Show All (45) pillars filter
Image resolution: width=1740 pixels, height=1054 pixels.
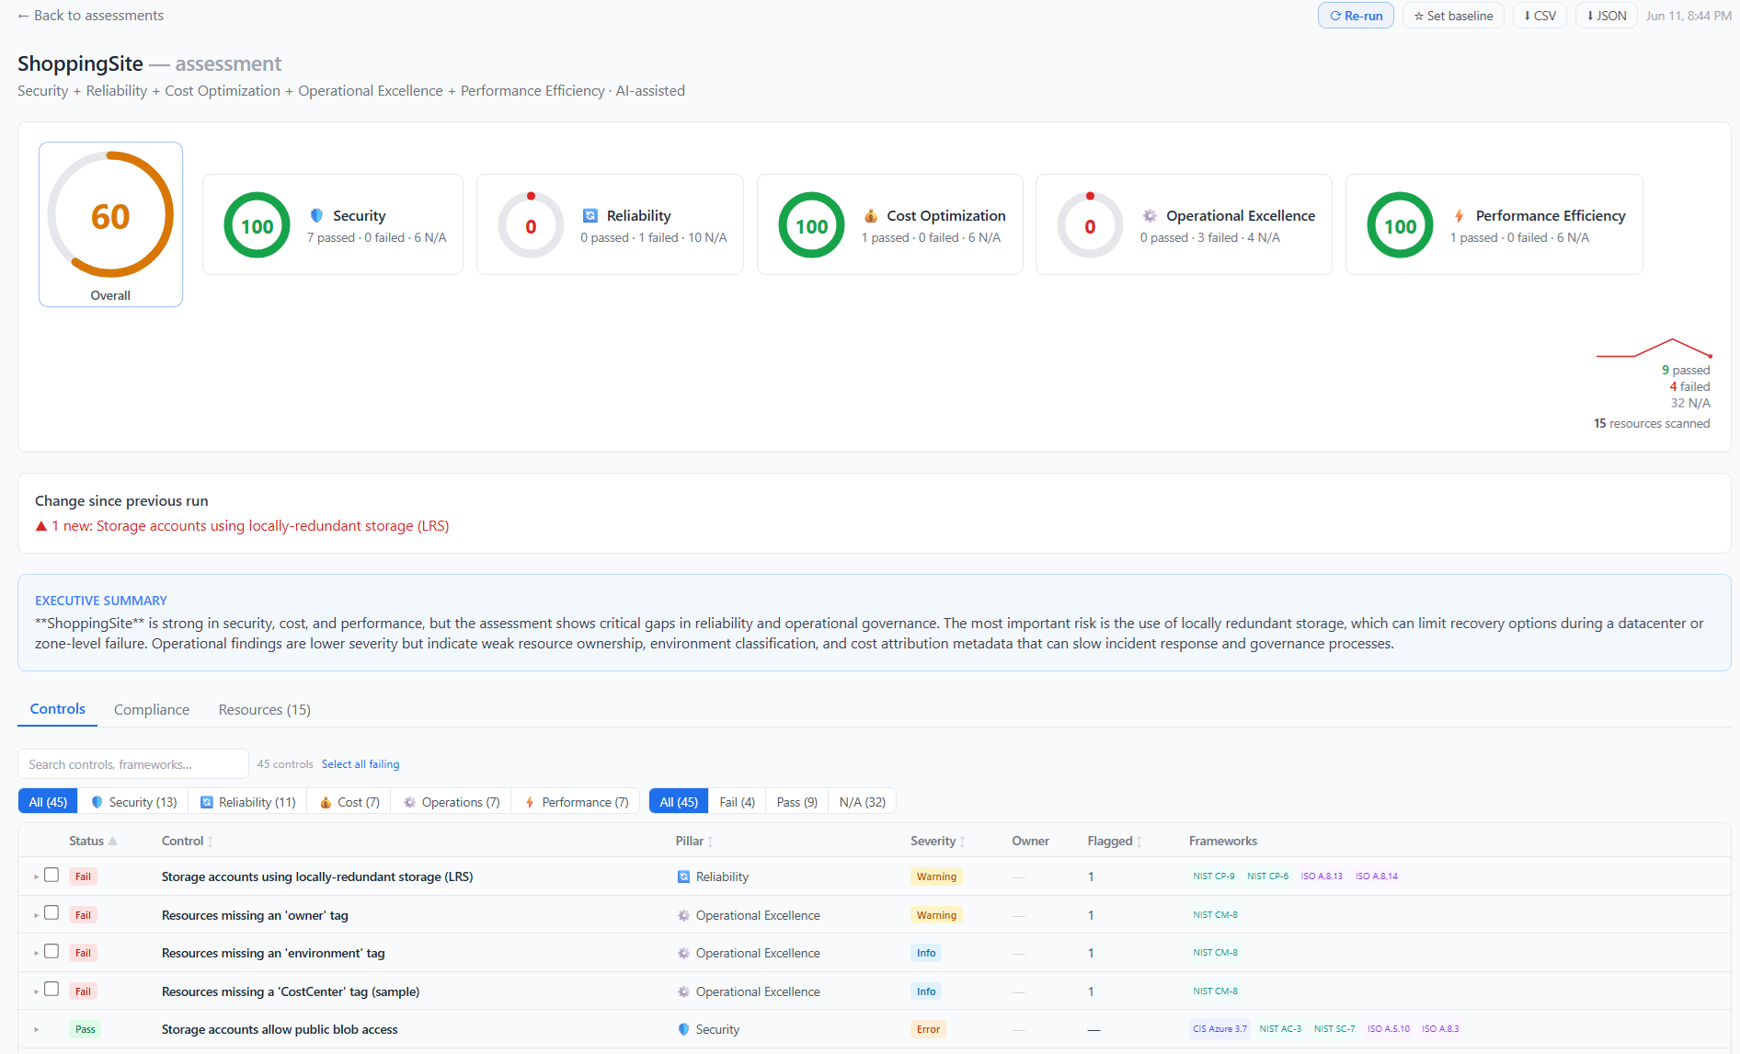[48, 802]
